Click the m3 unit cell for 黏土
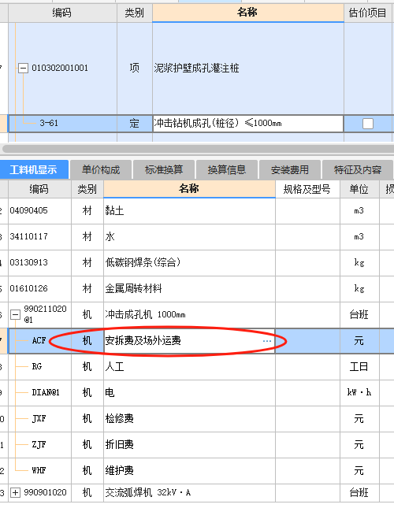The image size is (394, 508). [x=359, y=210]
